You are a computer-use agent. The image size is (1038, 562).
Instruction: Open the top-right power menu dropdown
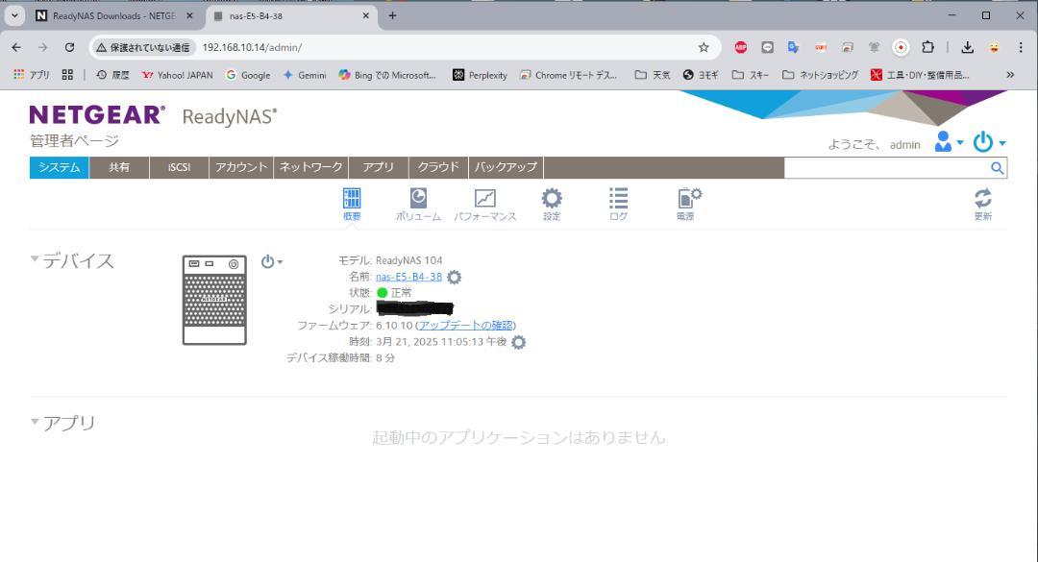click(989, 141)
